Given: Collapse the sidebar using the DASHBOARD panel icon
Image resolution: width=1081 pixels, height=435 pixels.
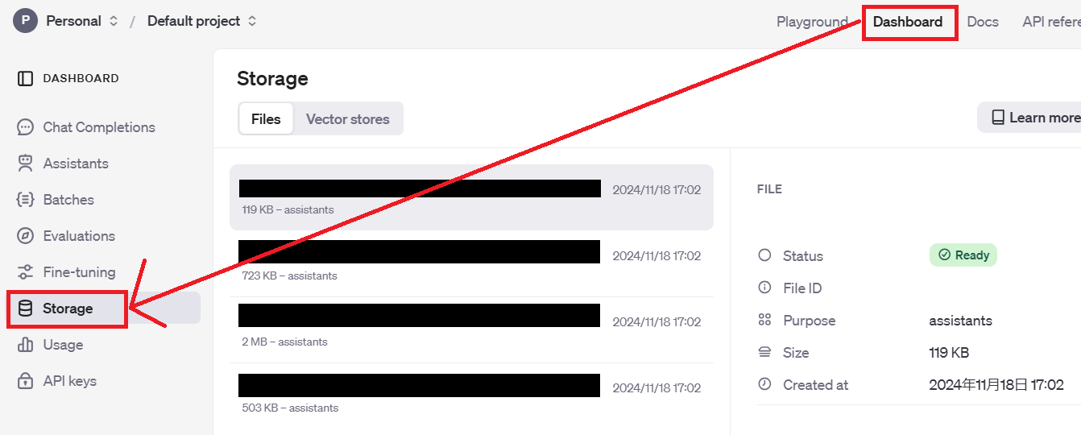Looking at the screenshot, I should [26, 78].
